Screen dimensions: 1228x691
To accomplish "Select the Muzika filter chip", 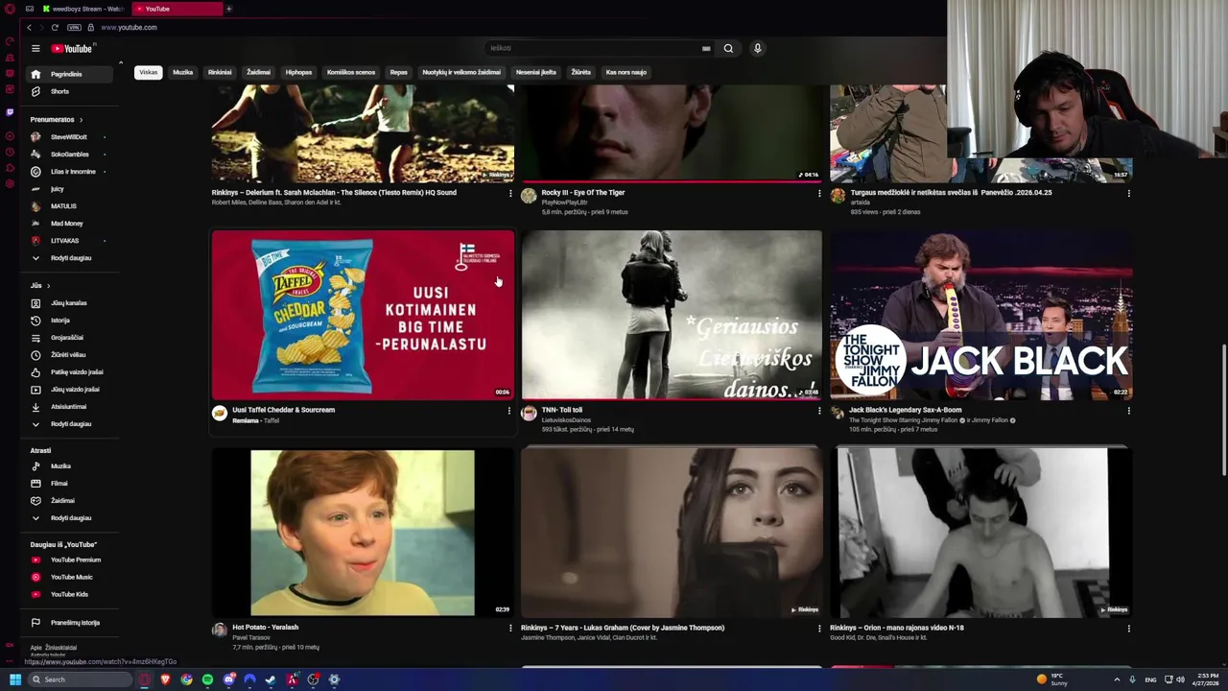I will coord(182,72).
